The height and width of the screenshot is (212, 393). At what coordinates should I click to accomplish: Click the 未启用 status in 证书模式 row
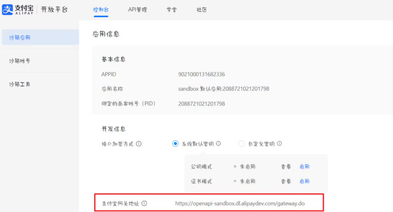pyautogui.click(x=248, y=181)
